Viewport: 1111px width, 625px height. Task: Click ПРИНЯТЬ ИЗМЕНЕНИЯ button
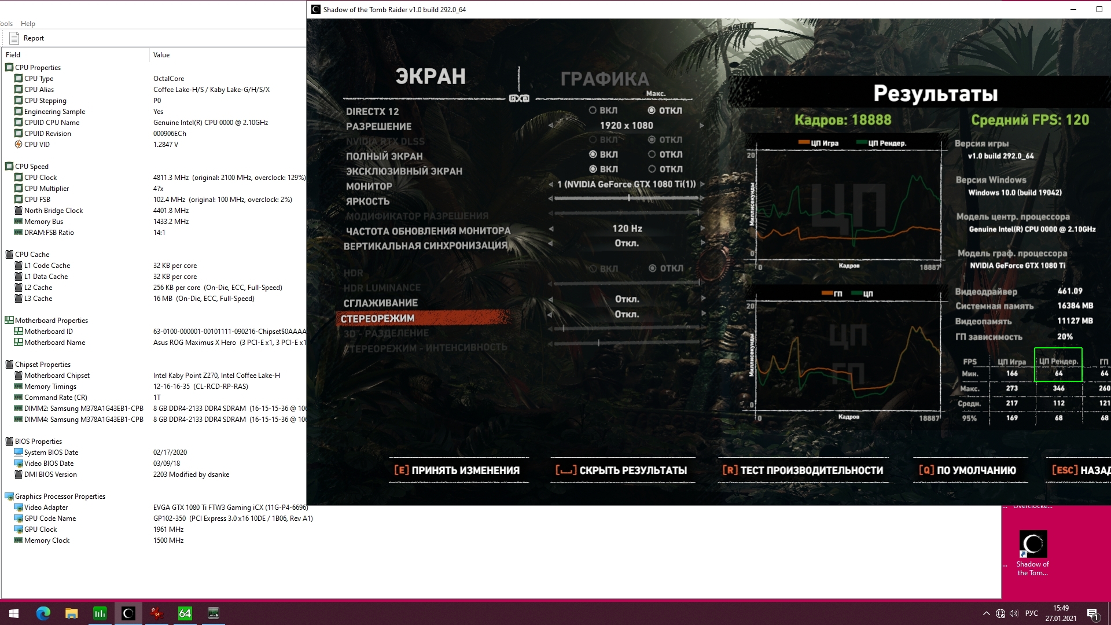coord(457,470)
